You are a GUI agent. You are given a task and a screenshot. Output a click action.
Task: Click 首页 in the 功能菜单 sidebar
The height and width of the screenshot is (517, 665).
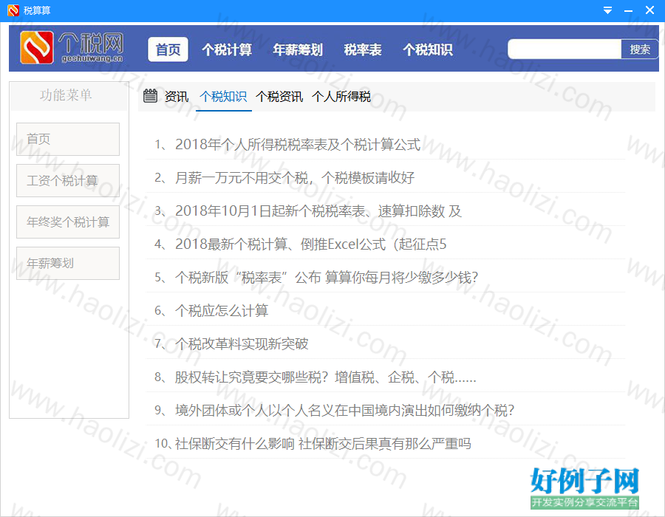(68, 139)
